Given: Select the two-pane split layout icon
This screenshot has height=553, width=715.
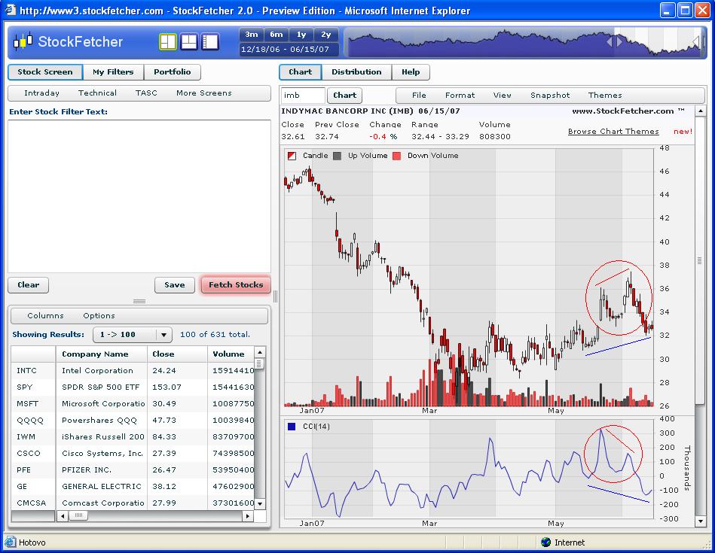Looking at the screenshot, I should click(x=167, y=41).
